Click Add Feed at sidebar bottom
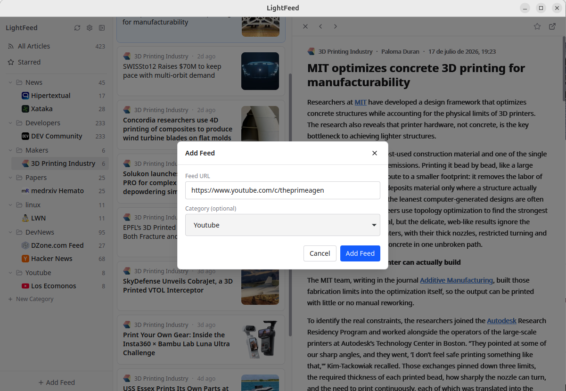This screenshot has width=566, height=391. 57,383
